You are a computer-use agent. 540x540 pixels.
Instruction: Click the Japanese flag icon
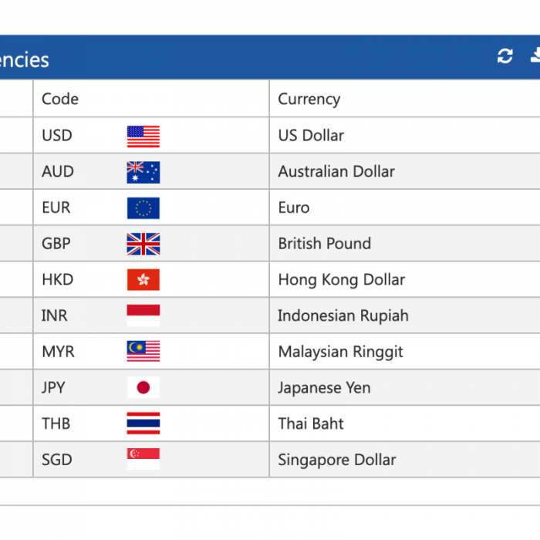pos(143,387)
